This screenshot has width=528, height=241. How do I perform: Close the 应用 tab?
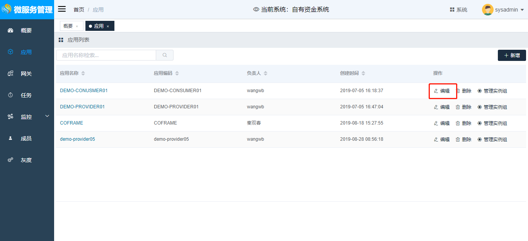(x=108, y=26)
